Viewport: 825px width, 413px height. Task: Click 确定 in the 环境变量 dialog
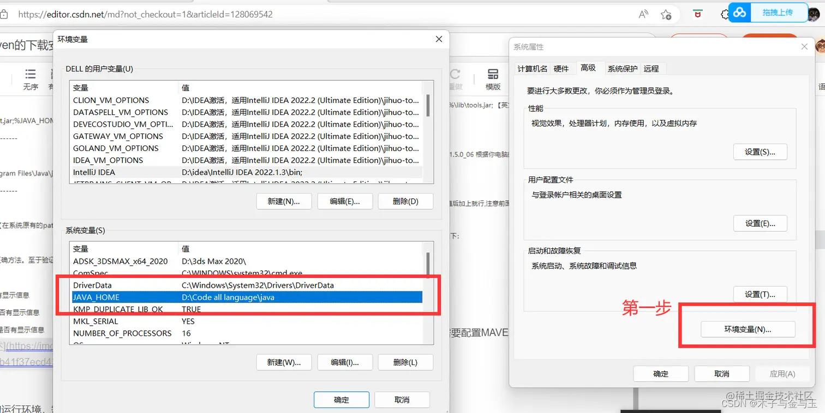coord(342,399)
